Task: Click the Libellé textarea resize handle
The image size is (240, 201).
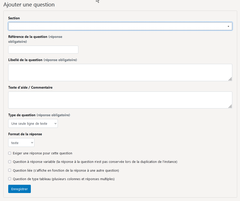Action: (x=230, y=79)
